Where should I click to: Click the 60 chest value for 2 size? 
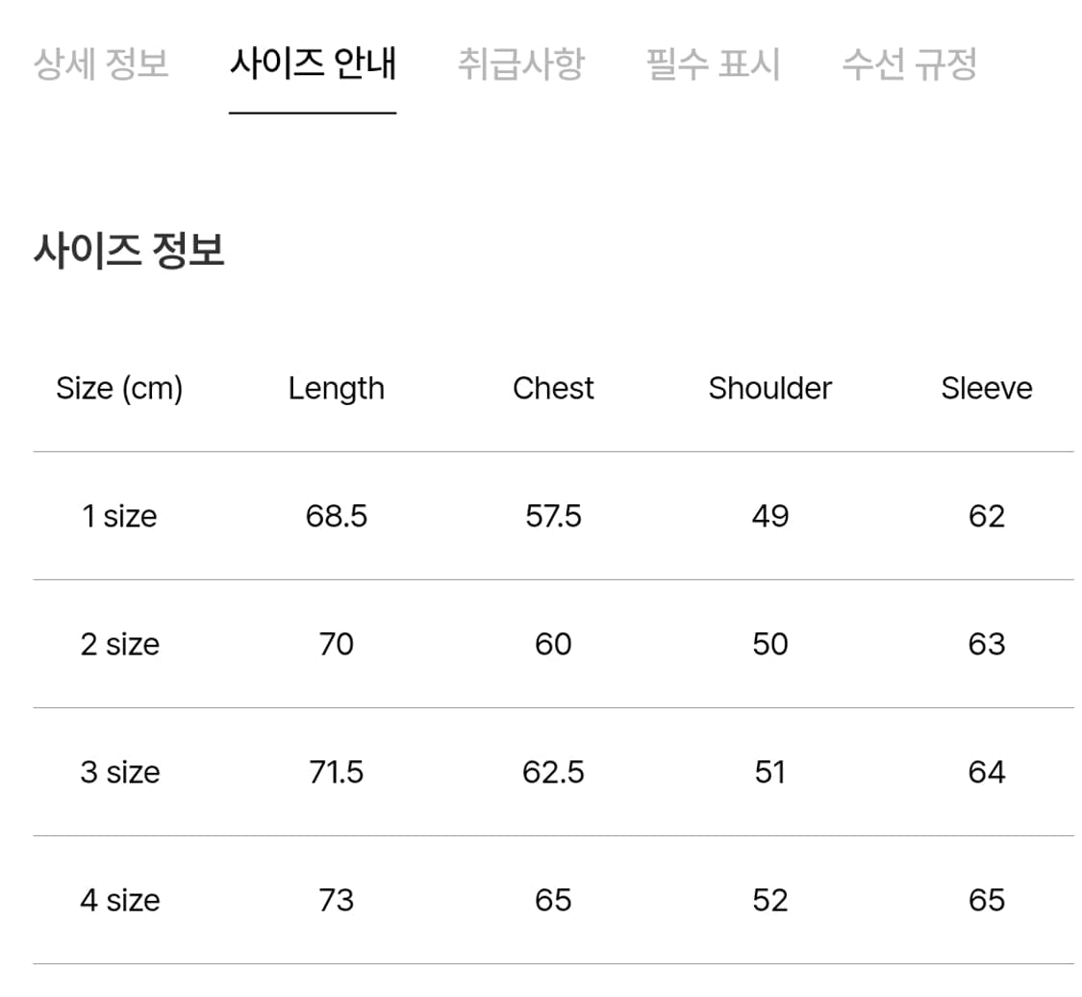(x=553, y=644)
